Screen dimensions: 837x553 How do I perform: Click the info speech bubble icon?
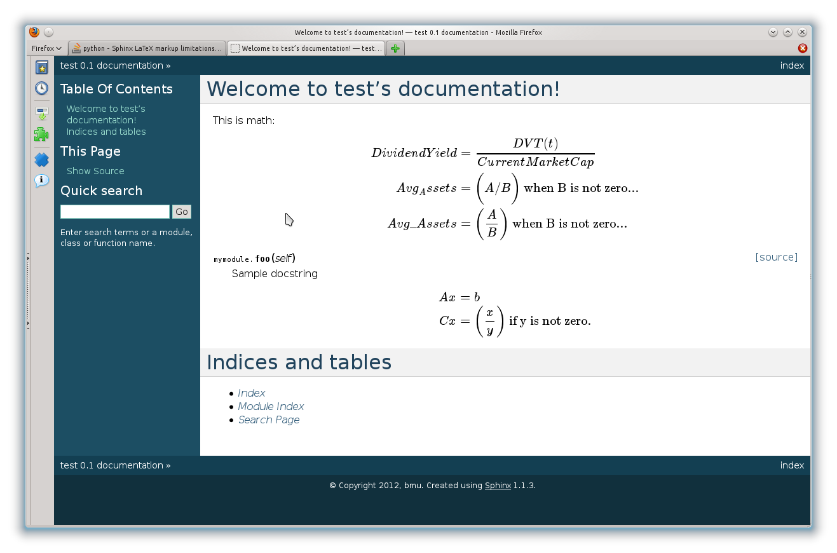pyautogui.click(x=41, y=181)
